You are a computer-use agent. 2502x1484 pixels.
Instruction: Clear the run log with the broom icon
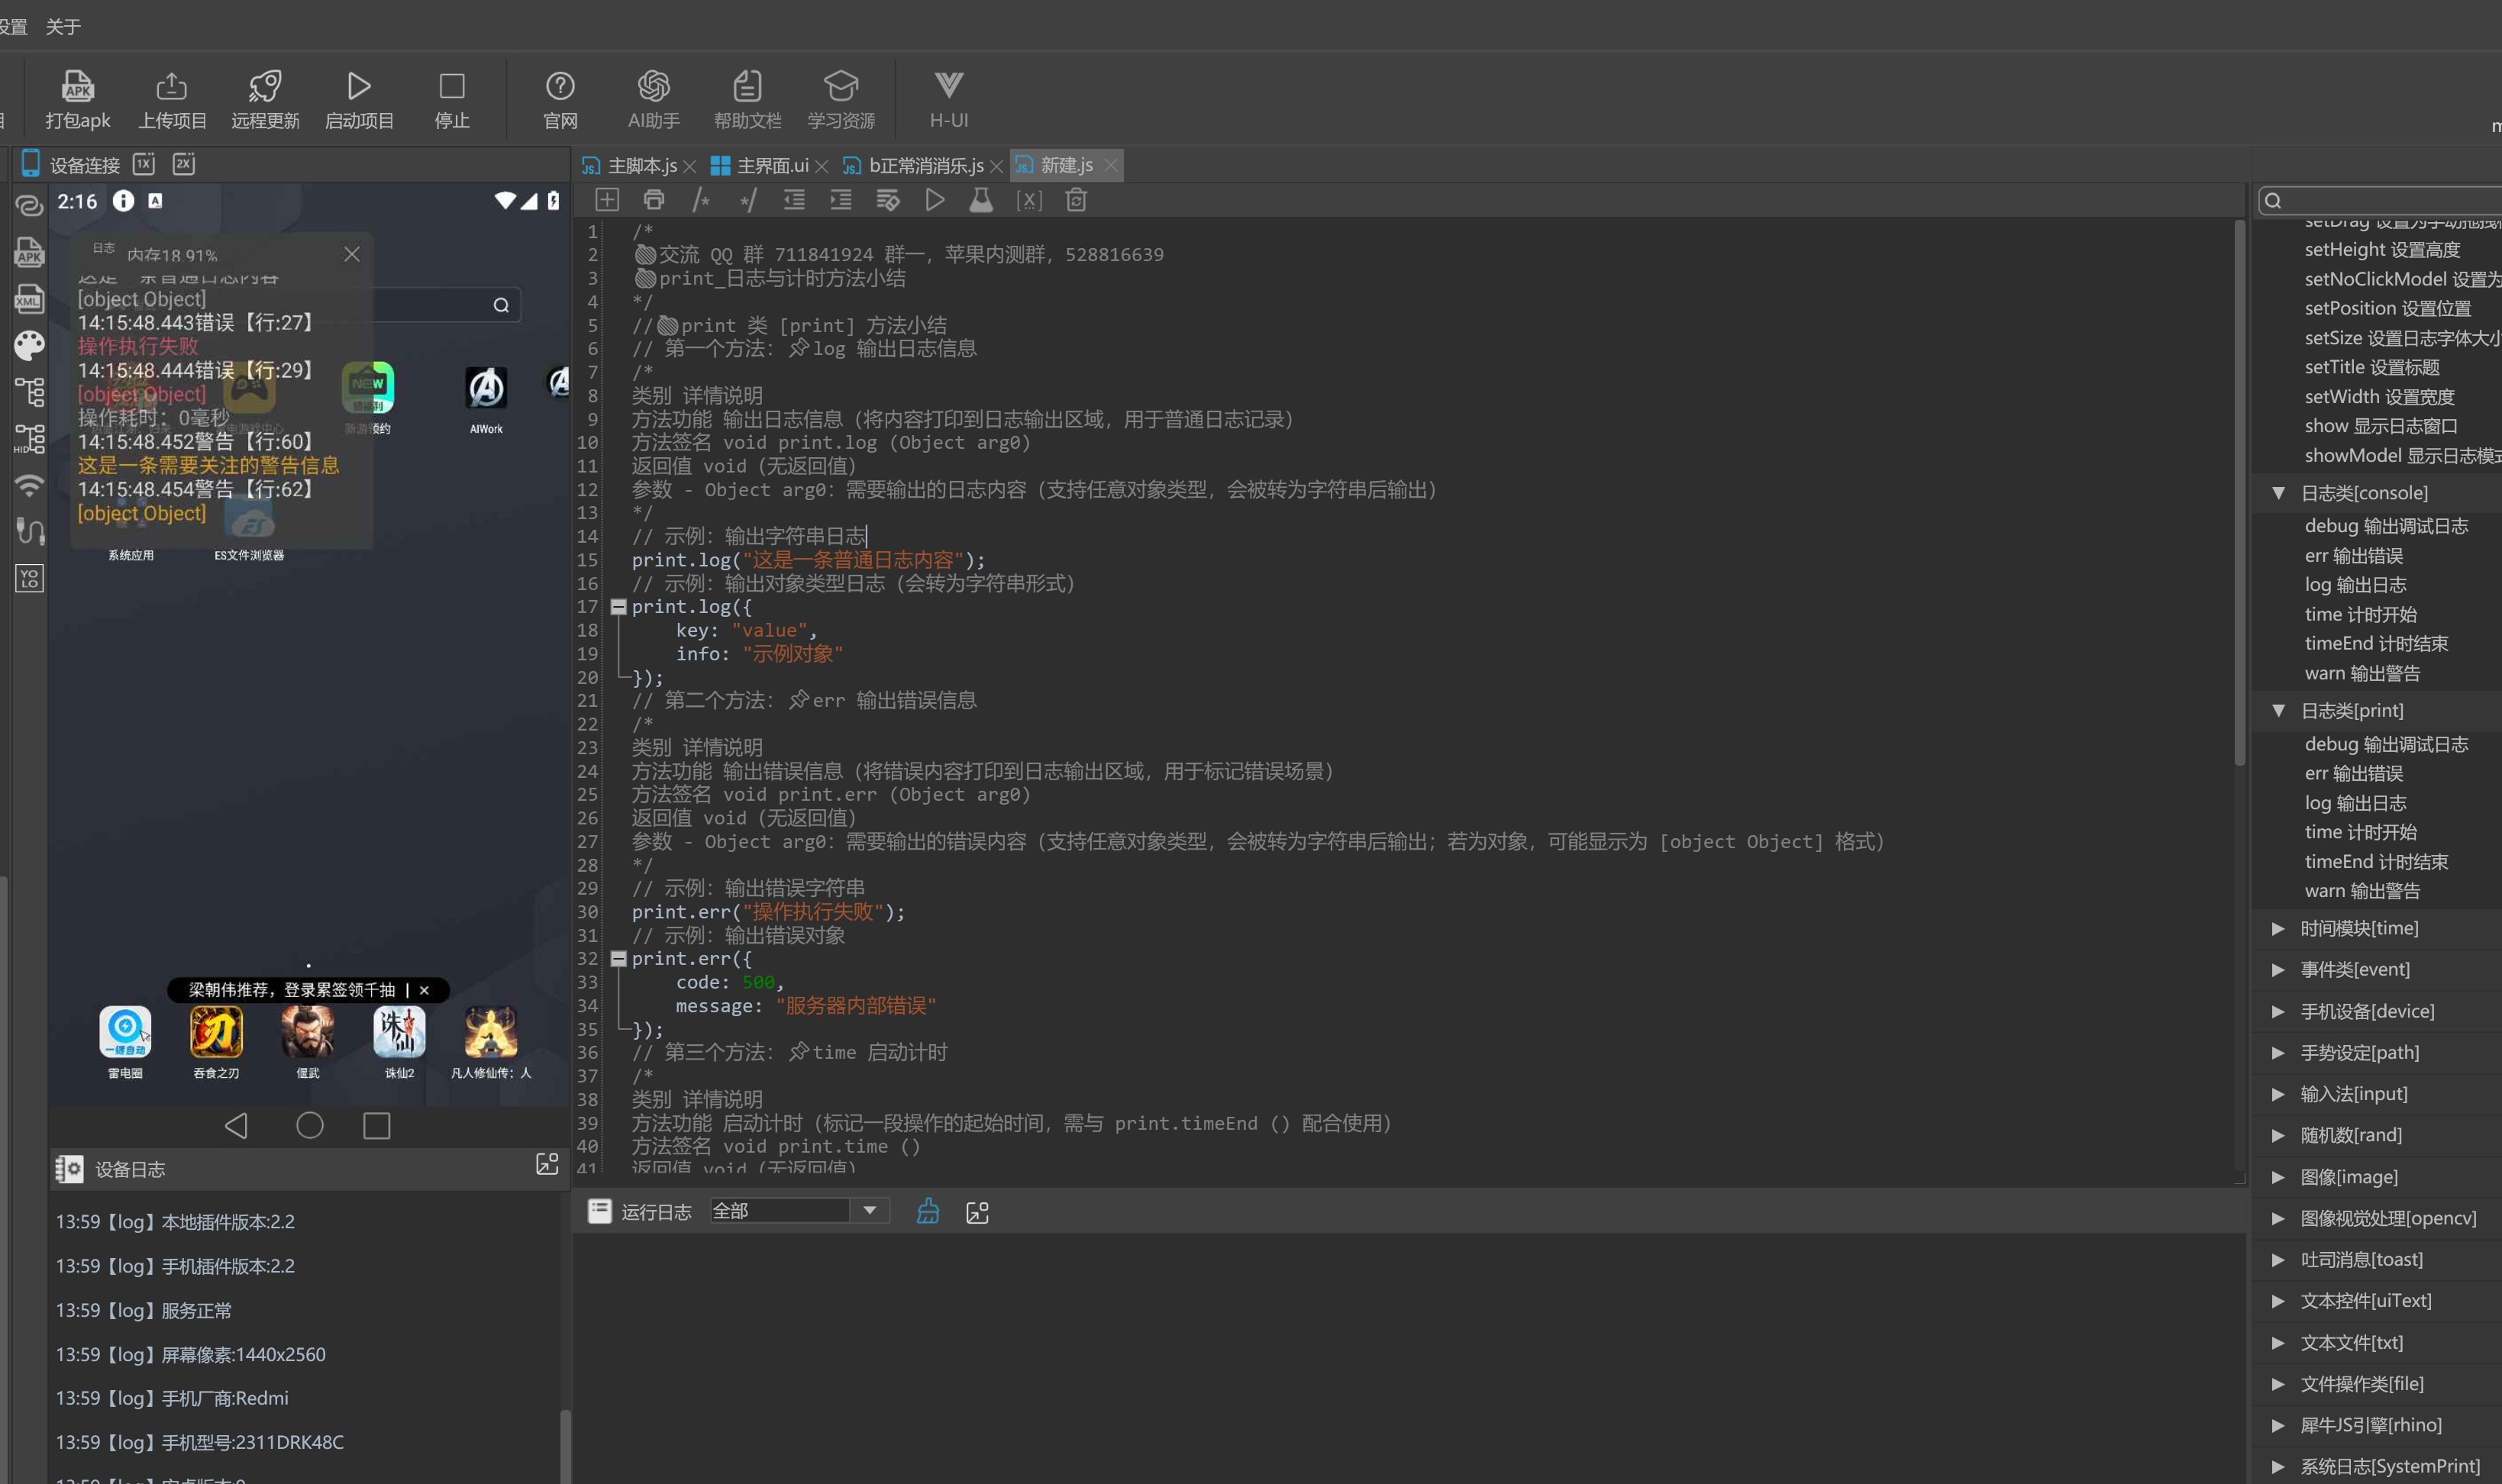click(928, 1211)
